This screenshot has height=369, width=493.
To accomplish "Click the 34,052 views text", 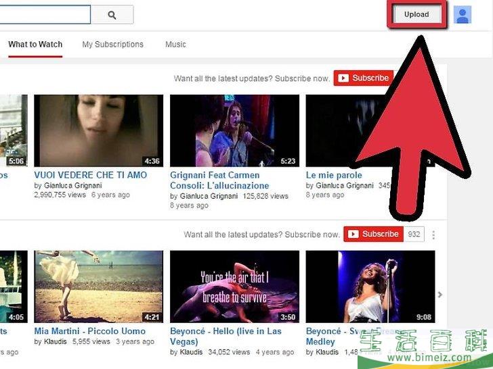I will tap(229, 352).
